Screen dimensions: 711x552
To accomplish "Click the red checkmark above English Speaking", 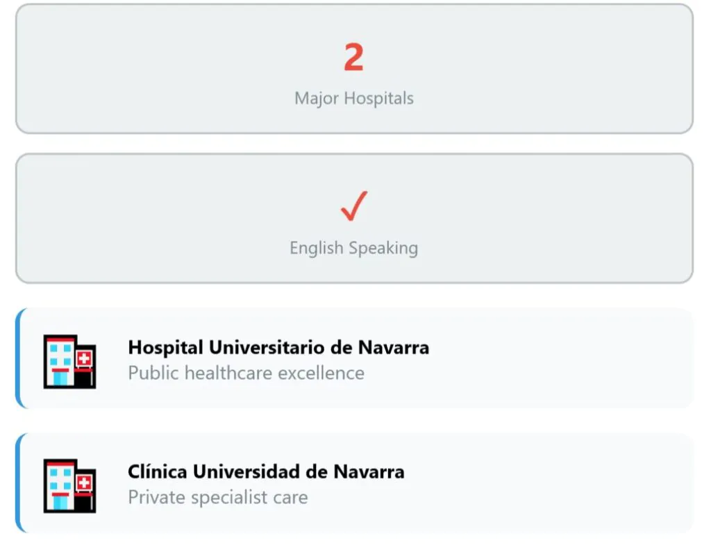I will (x=354, y=206).
